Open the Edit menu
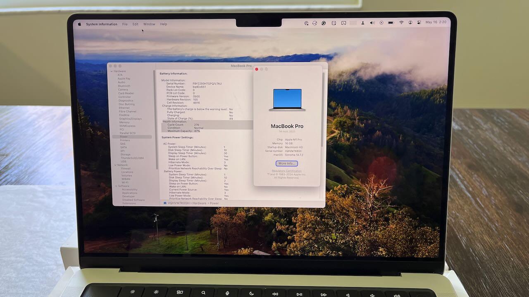The image size is (529, 297). click(135, 24)
